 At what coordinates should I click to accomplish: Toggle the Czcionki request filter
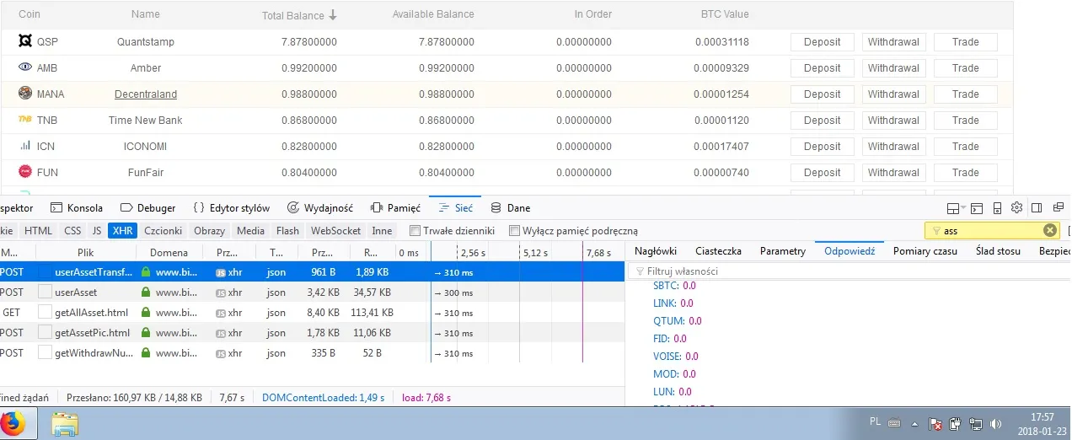click(x=163, y=230)
